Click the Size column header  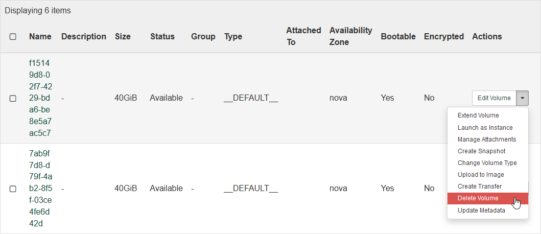point(122,37)
